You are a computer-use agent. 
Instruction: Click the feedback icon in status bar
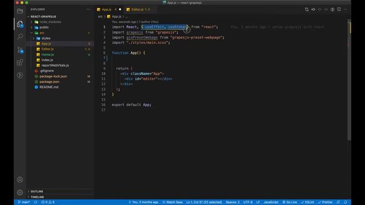[338, 202]
